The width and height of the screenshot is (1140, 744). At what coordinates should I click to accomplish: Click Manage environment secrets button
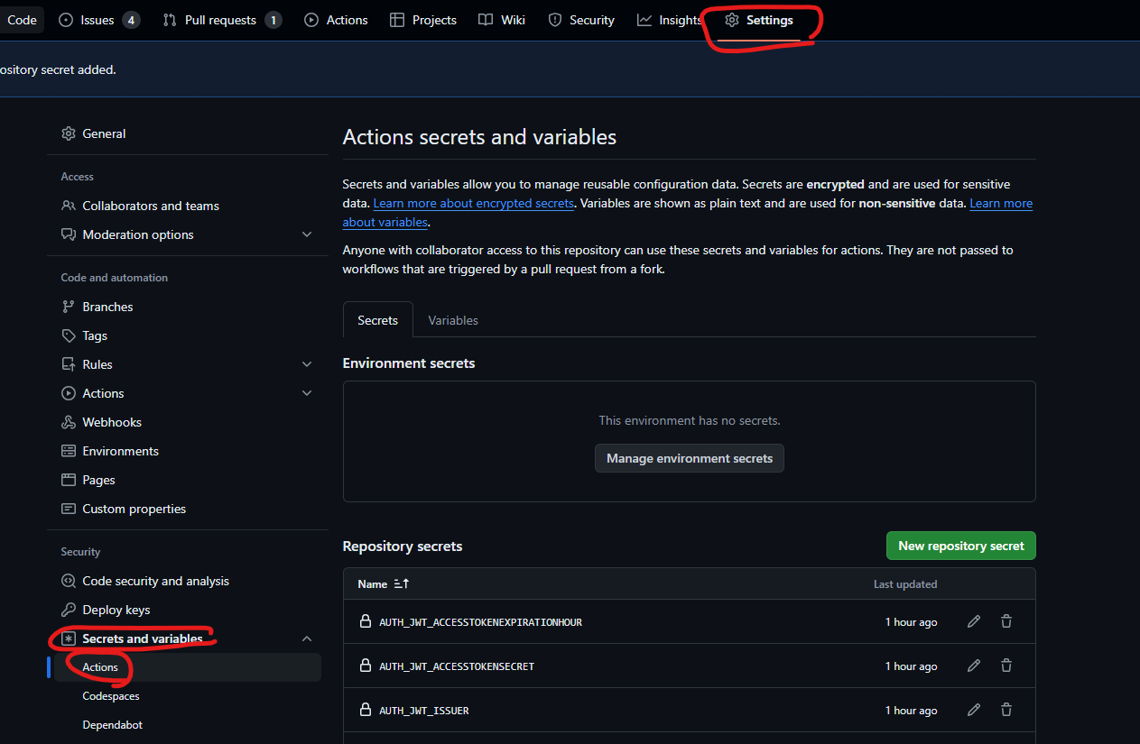point(690,458)
